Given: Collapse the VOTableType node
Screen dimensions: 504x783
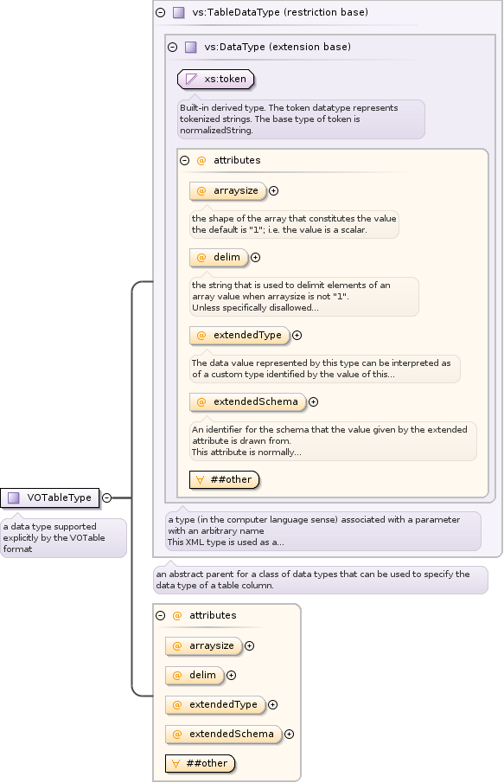Looking at the screenshot, I should click(x=107, y=497).
